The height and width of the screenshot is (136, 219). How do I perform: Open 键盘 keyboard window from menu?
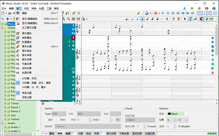point(39,13)
